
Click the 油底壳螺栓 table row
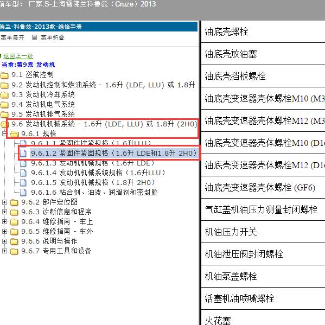263,31
